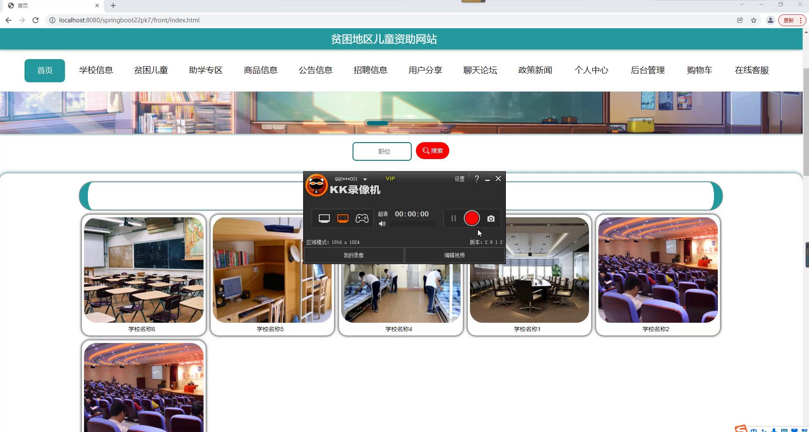Open the browser profile avatar icon

tap(771, 20)
